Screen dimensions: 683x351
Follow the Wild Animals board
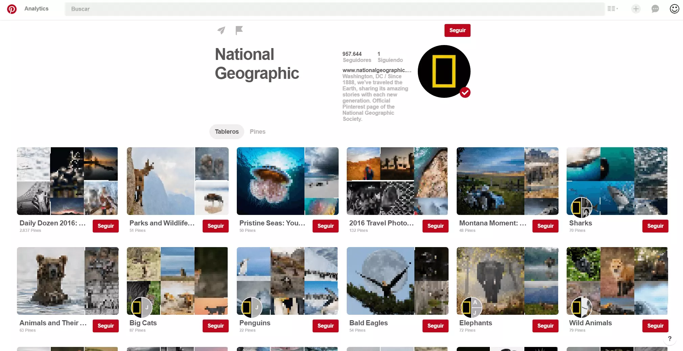tap(655, 326)
